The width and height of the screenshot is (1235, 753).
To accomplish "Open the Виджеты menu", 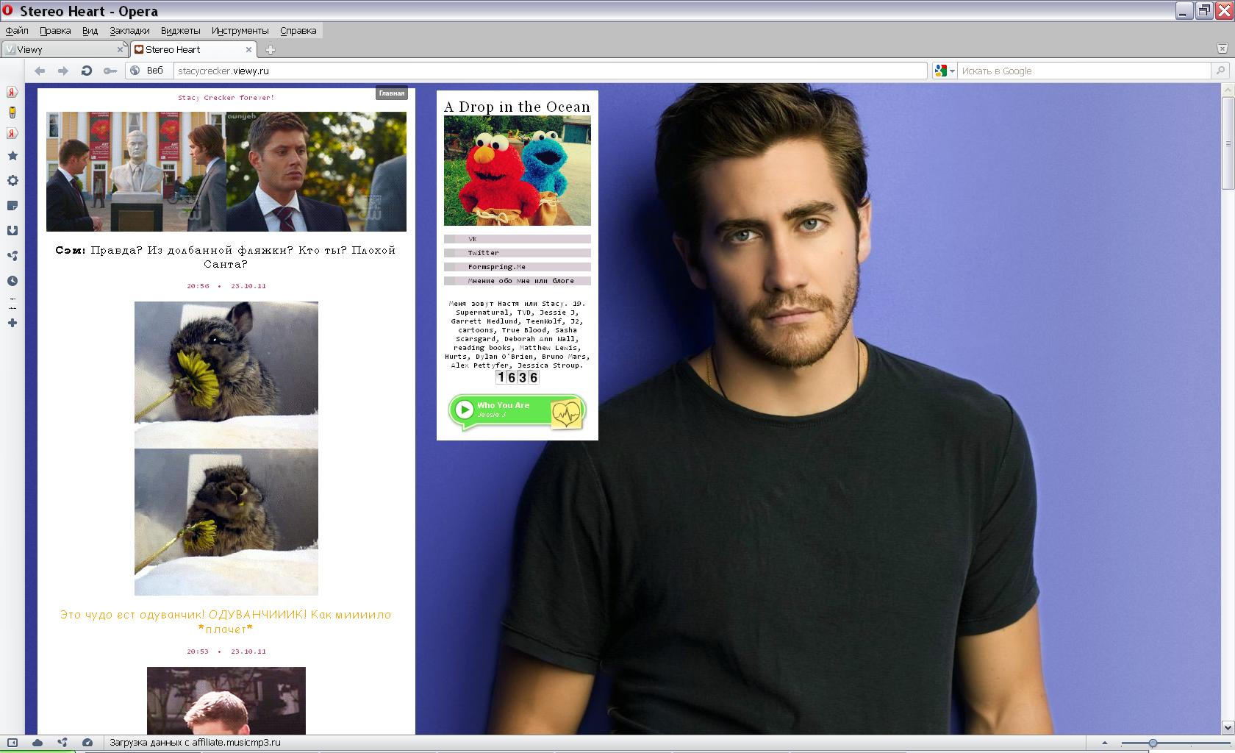I will click(180, 30).
